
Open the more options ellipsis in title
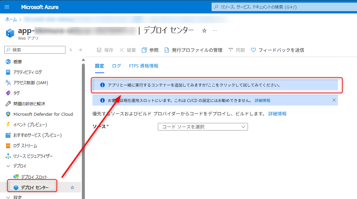point(215,30)
